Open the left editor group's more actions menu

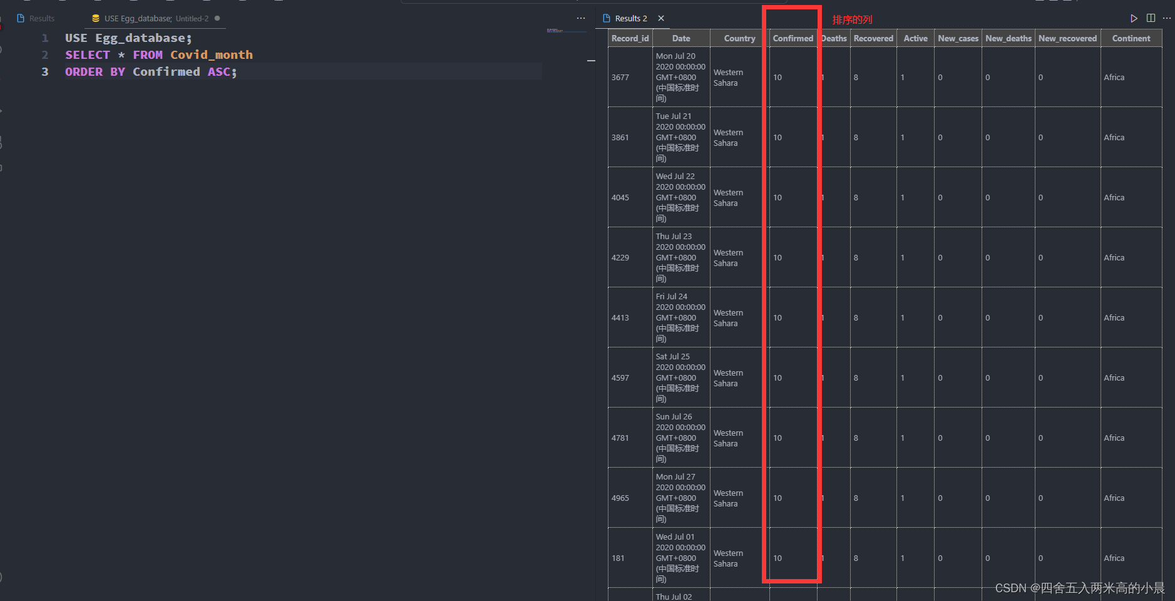581,19
